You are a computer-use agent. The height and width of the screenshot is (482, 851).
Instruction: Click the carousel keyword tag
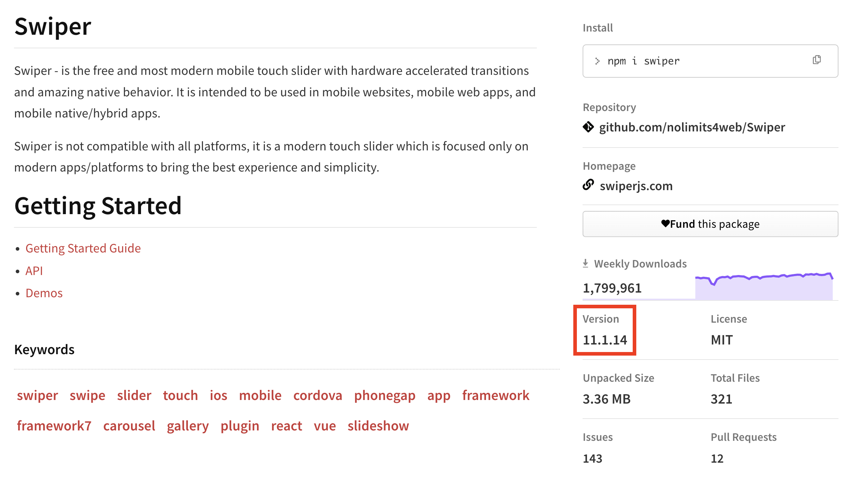[x=129, y=426]
